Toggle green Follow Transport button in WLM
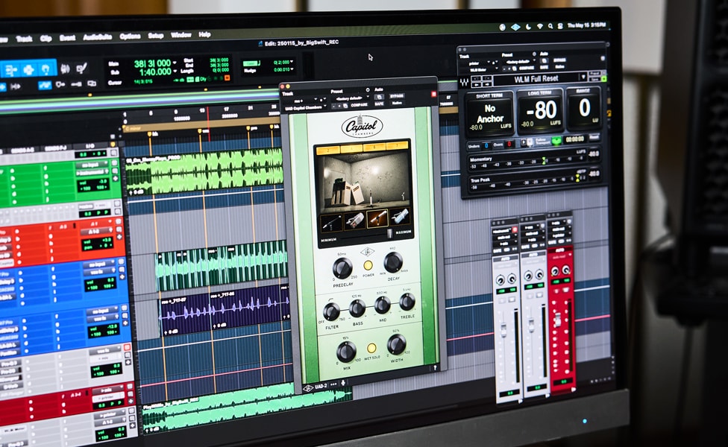Image resolution: width=728 pixels, height=447 pixels. (x=556, y=139)
